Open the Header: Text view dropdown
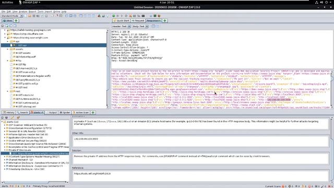The height and width of the screenshot is (188, 334). click(121, 27)
